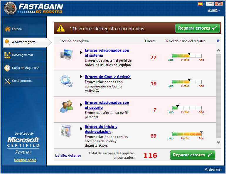Image resolution: width=226 pixels, height=174 pixels.
Task: Click damage level bar for user errors
Action: click(187, 108)
